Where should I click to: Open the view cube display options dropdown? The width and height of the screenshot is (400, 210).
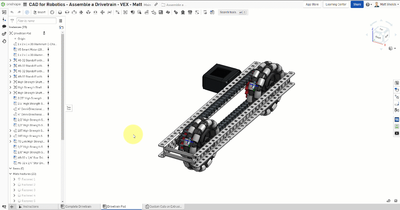tap(392, 48)
